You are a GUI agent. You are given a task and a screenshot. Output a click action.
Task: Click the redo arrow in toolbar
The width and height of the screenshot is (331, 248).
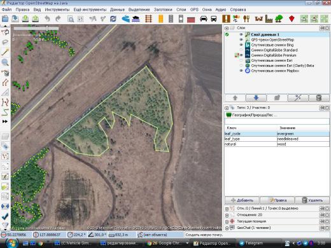[58, 19]
